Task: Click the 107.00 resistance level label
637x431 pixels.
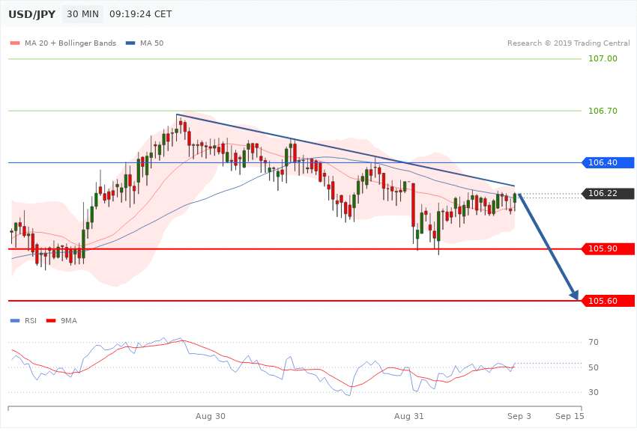Action: pyautogui.click(x=603, y=59)
